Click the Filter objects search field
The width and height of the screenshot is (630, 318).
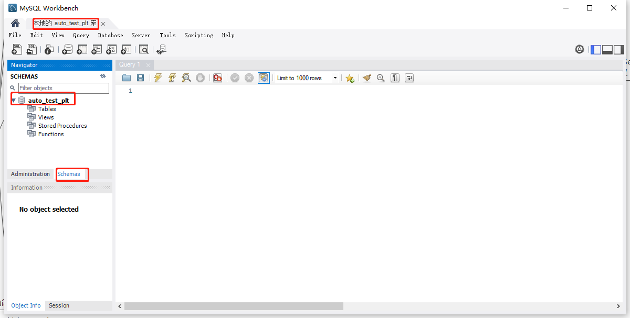[x=64, y=88]
